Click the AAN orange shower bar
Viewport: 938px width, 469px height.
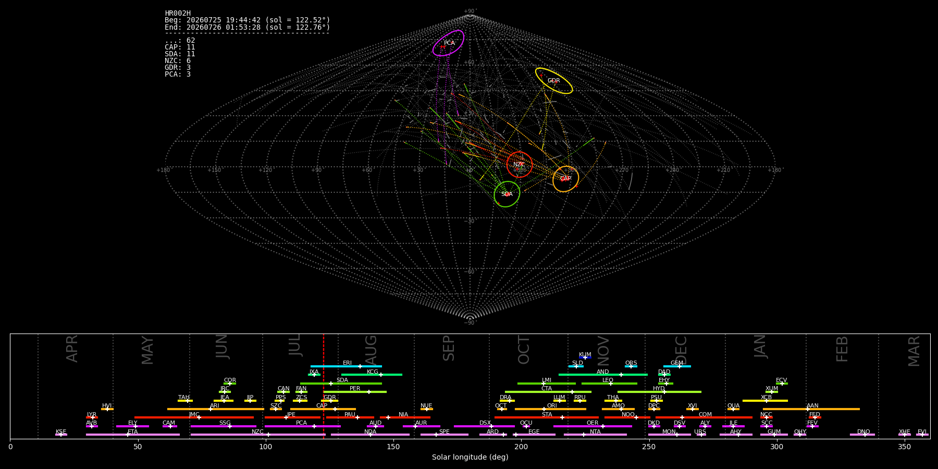coord(811,409)
